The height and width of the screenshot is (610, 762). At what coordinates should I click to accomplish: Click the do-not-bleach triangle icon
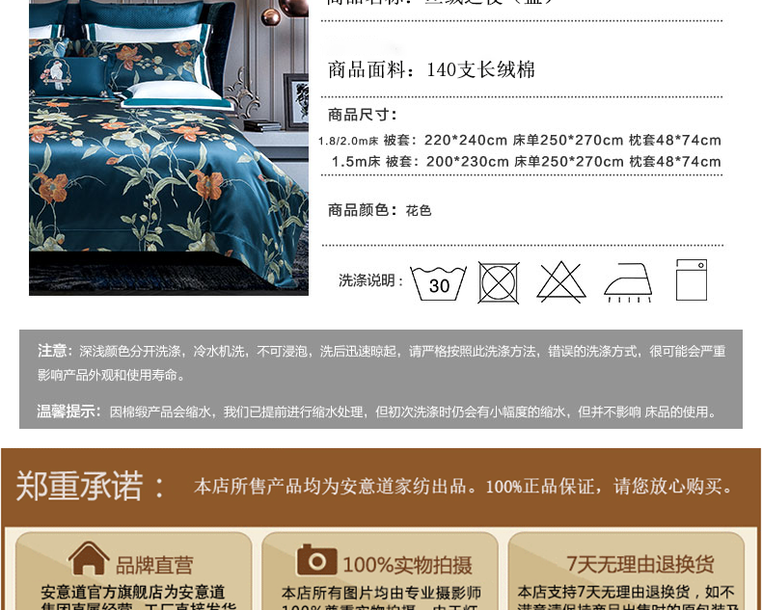pos(561,281)
